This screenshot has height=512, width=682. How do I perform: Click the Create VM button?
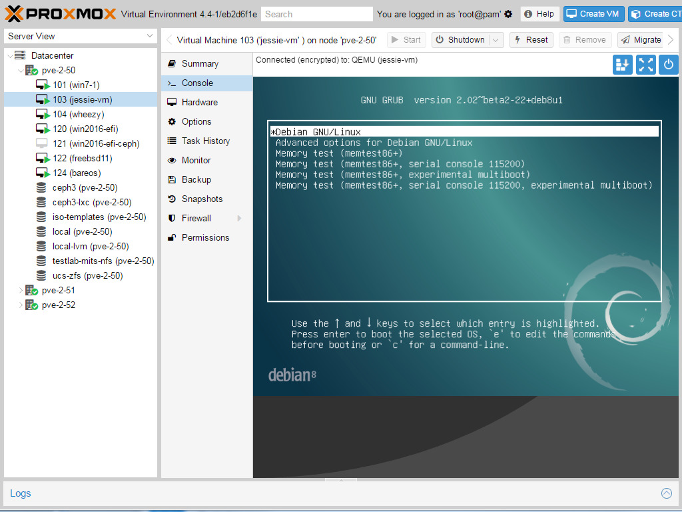(593, 14)
